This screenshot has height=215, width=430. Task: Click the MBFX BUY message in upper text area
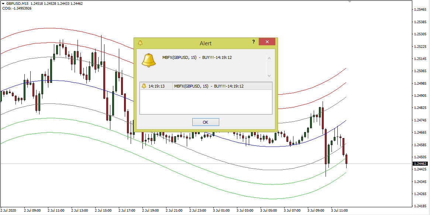pyautogui.click(x=197, y=57)
